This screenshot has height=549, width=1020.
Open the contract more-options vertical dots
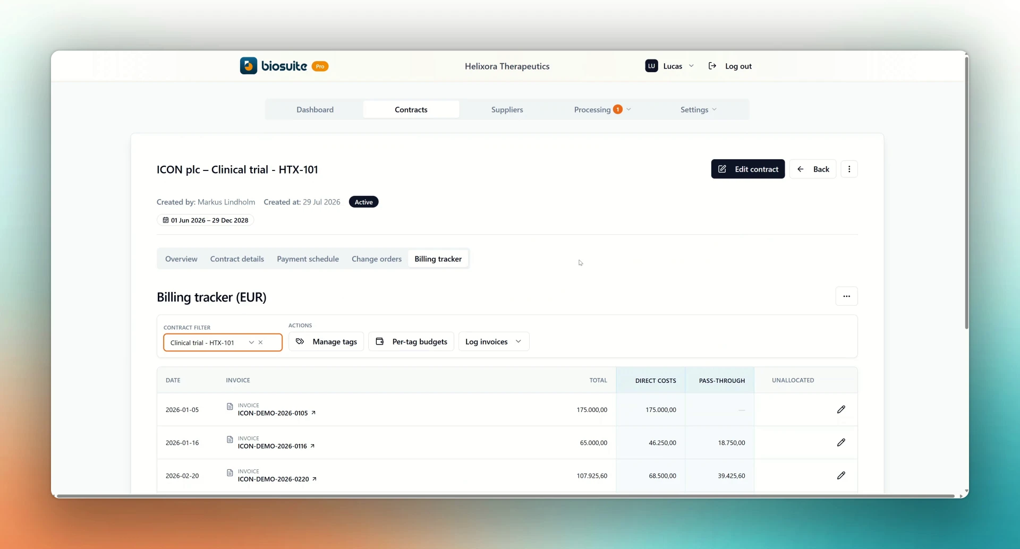849,169
